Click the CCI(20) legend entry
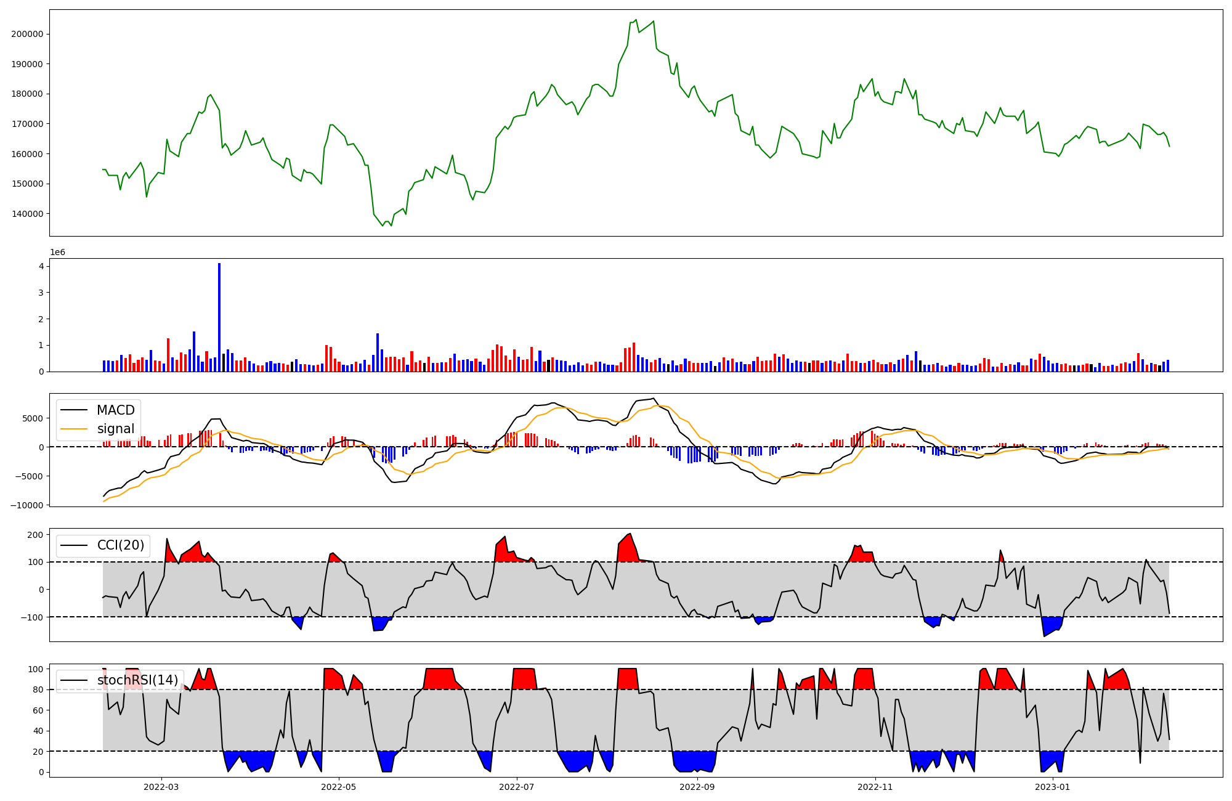This screenshot has width=1232, height=801. pos(121,545)
